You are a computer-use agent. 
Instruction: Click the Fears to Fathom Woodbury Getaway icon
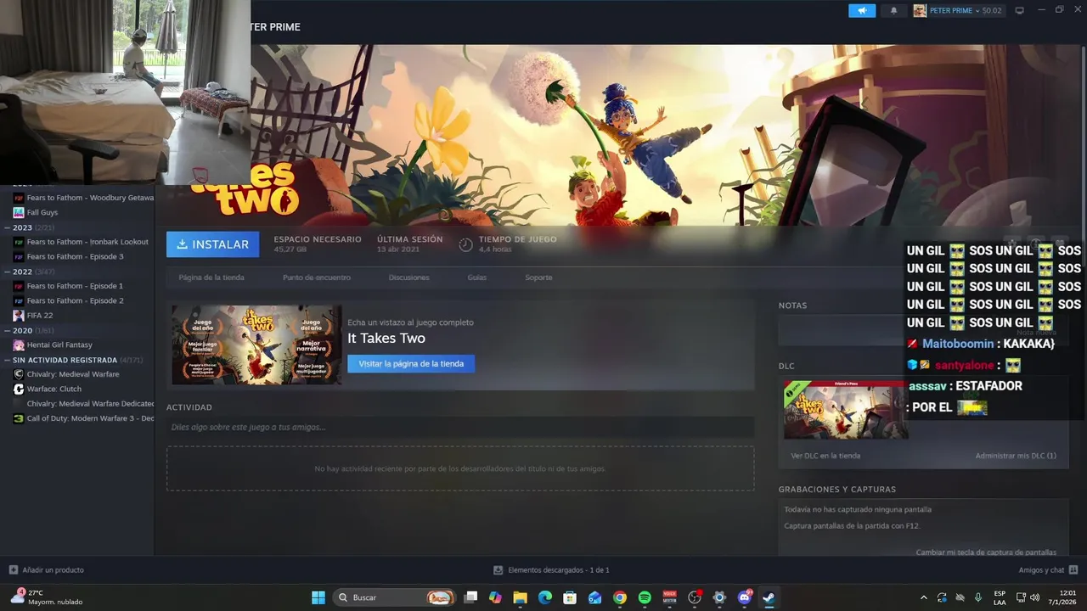tap(19, 198)
